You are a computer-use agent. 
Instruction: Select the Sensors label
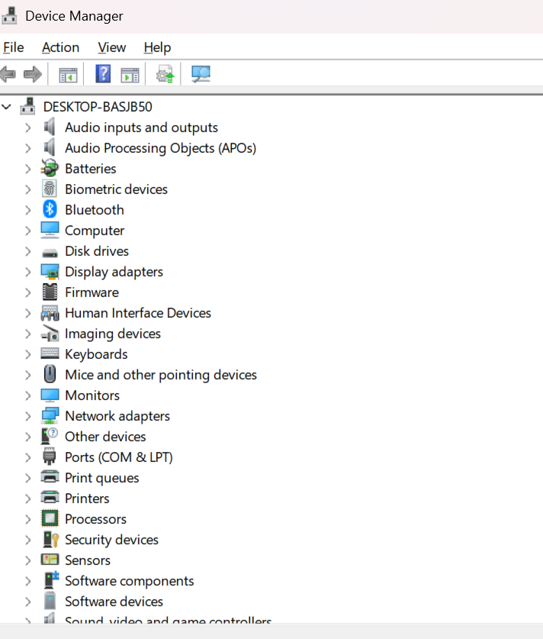pyautogui.click(x=88, y=560)
